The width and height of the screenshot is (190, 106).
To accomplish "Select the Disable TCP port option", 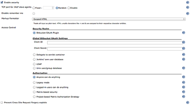I will coord(69,8).
